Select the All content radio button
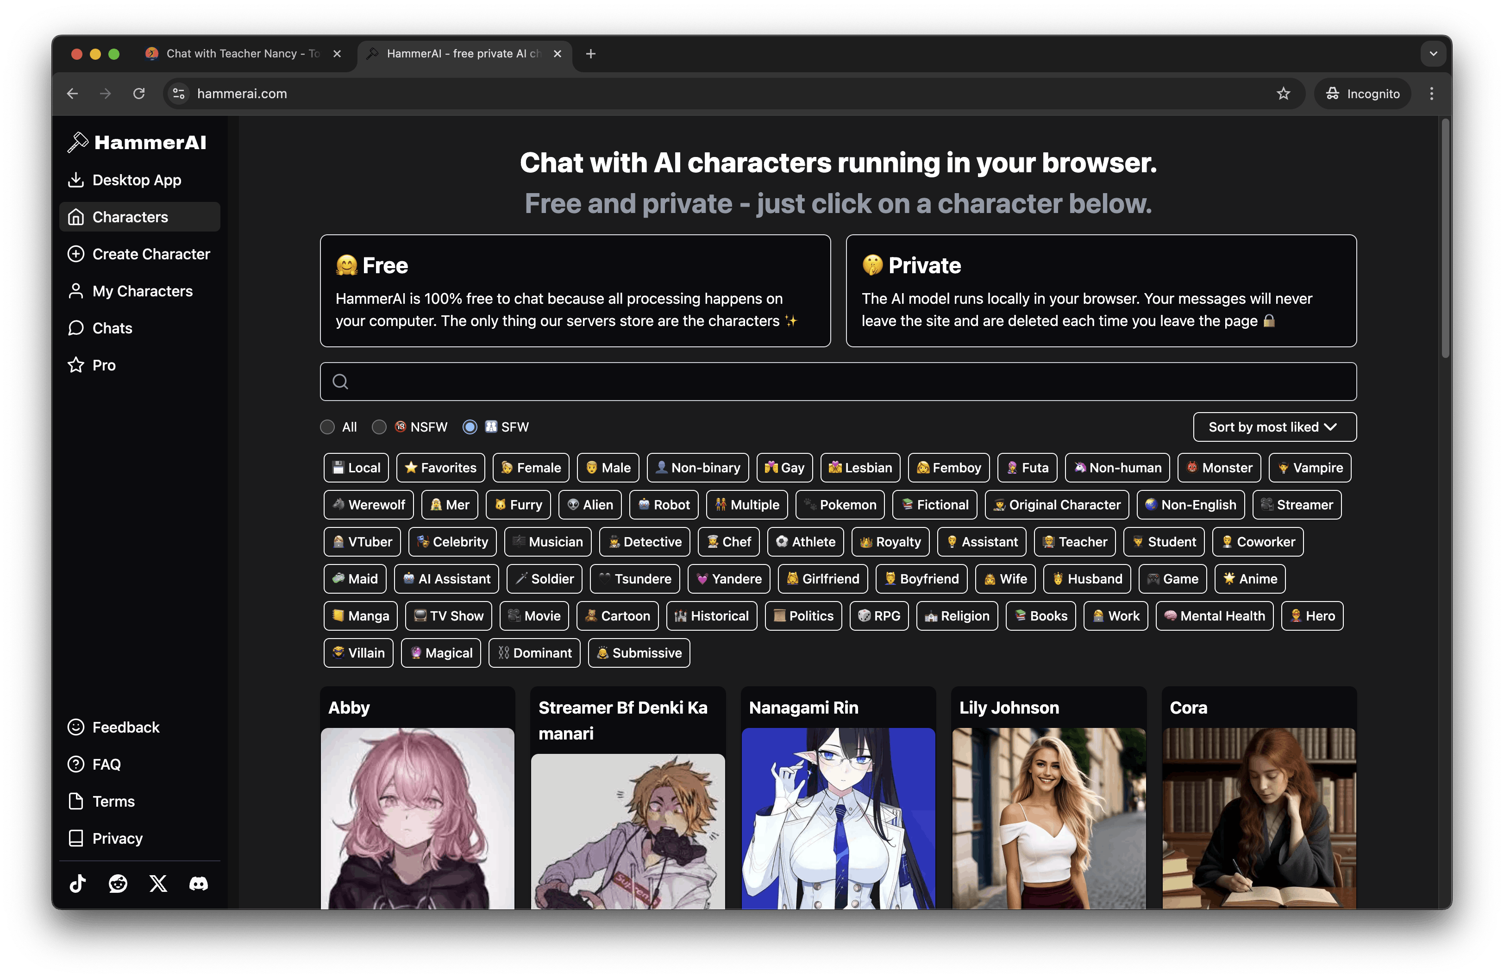Image resolution: width=1504 pixels, height=978 pixels. 327,427
